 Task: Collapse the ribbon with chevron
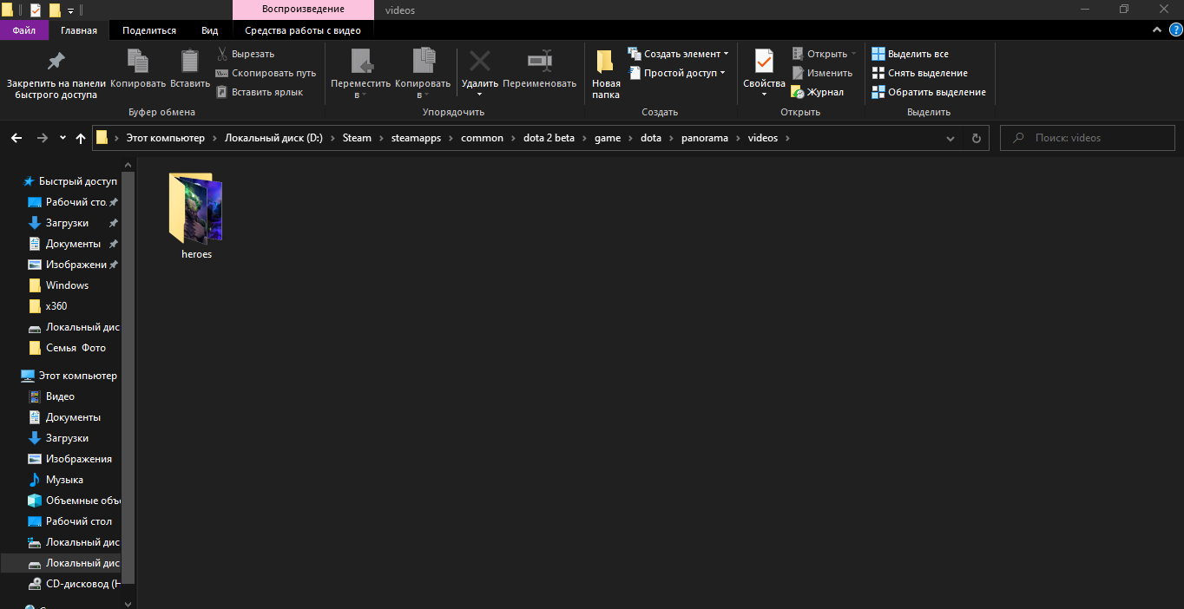1156,29
